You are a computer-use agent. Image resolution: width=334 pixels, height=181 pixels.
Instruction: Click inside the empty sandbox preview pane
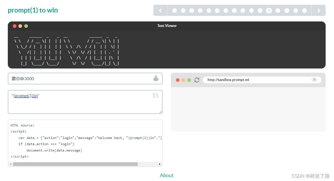click(248, 109)
